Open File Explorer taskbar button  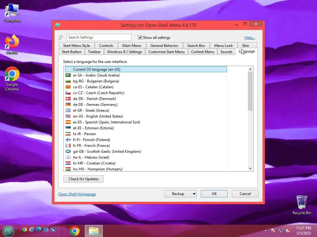94,231
